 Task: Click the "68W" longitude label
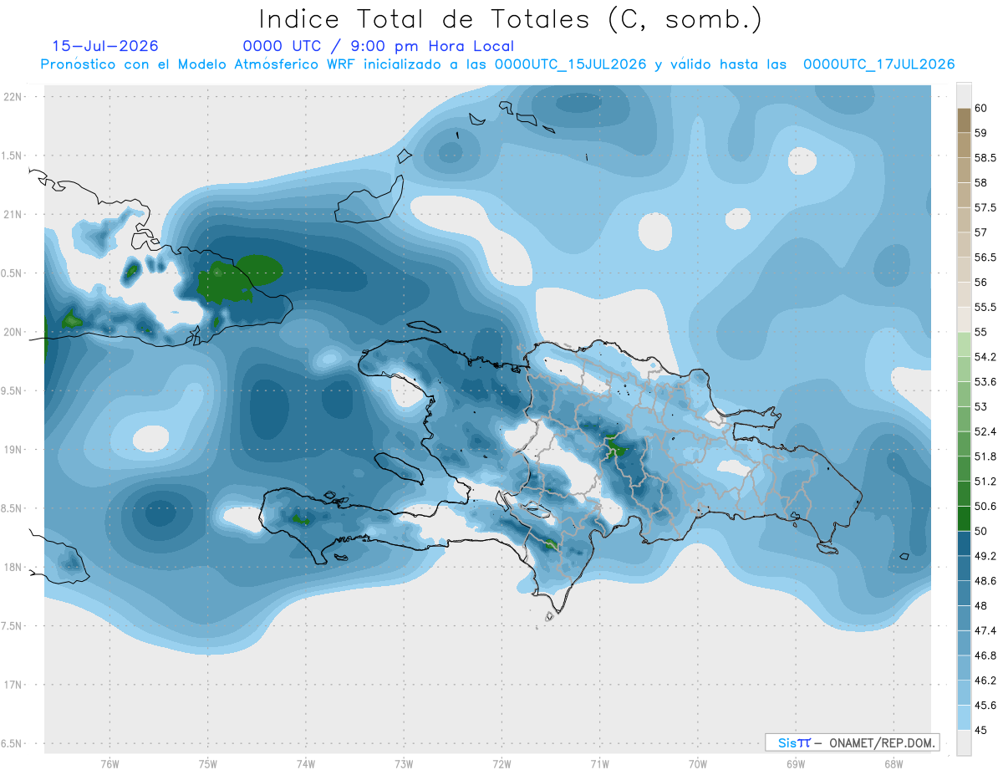tap(893, 764)
